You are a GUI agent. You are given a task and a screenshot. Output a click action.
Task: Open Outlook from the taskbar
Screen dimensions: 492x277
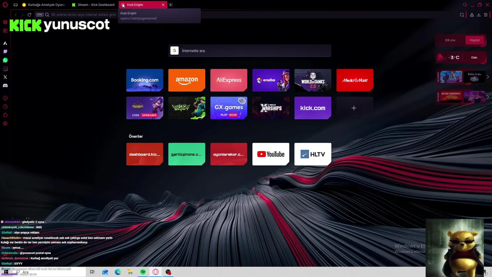[x=105, y=272]
